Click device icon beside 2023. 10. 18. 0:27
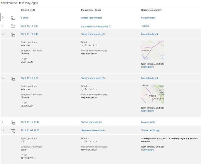This screenshot has height=164, width=201. point(13,78)
